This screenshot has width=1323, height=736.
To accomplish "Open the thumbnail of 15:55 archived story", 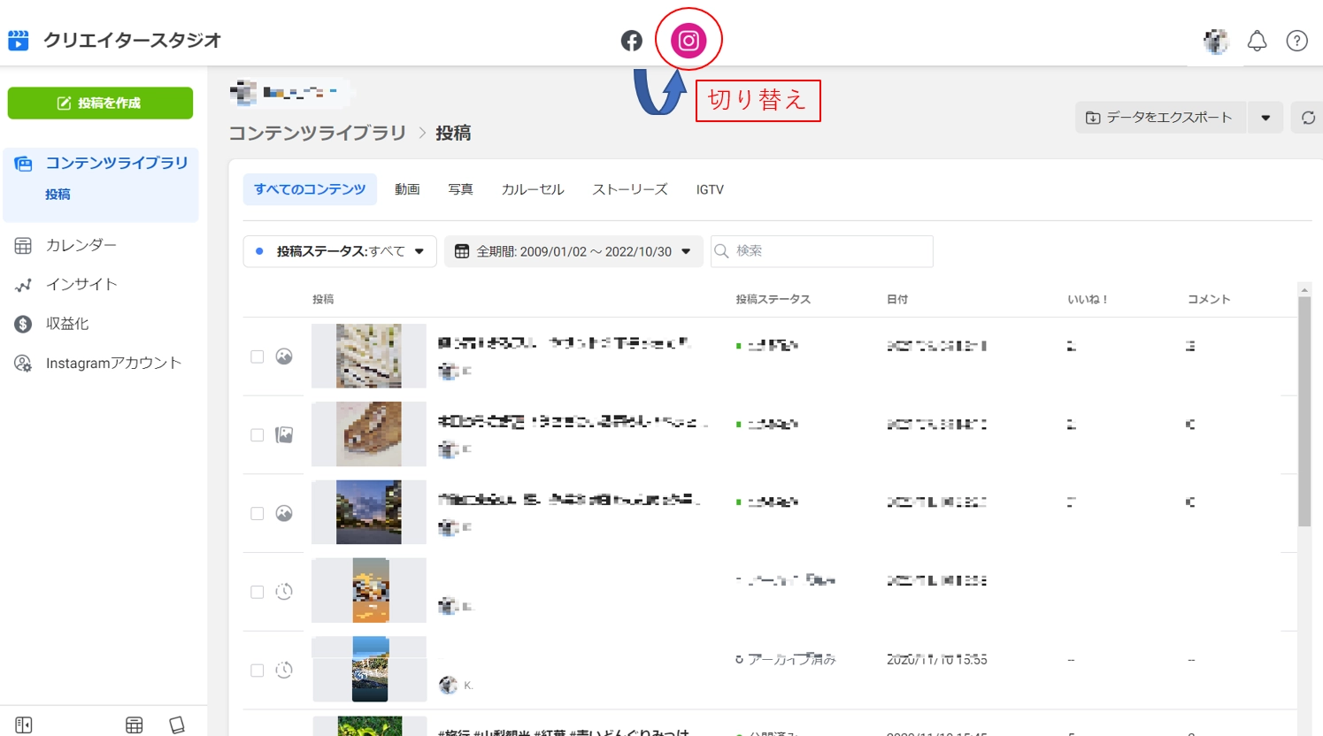I will [x=369, y=669].
